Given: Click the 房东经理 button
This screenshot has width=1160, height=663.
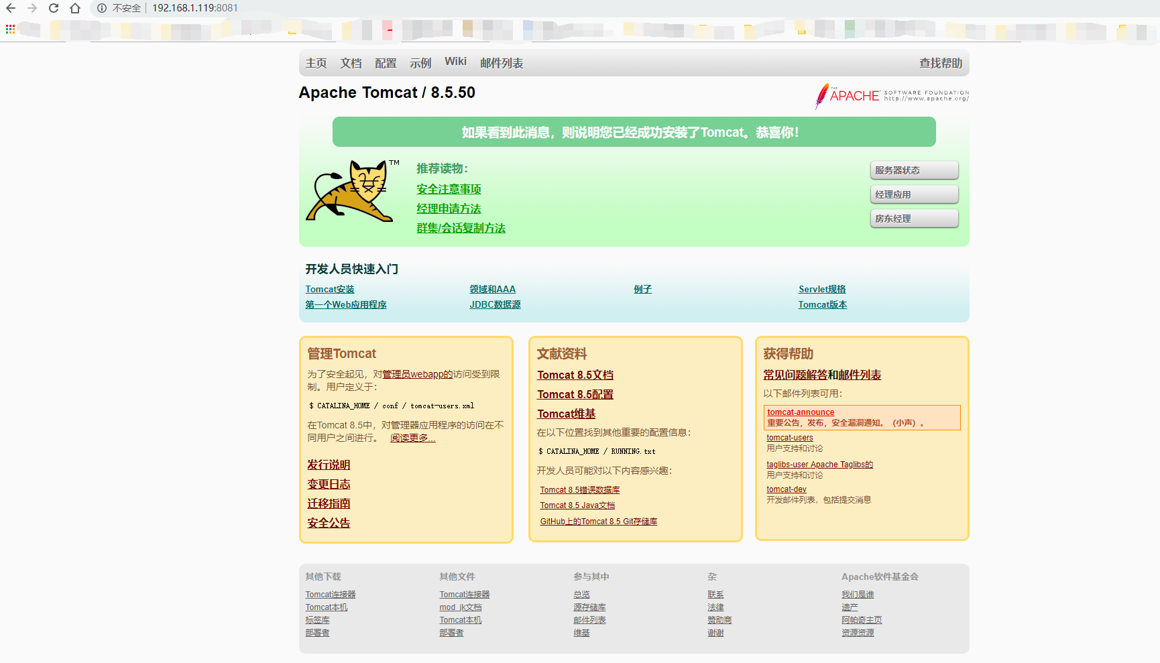Looking at the screenshot, I should click(915, 219).
